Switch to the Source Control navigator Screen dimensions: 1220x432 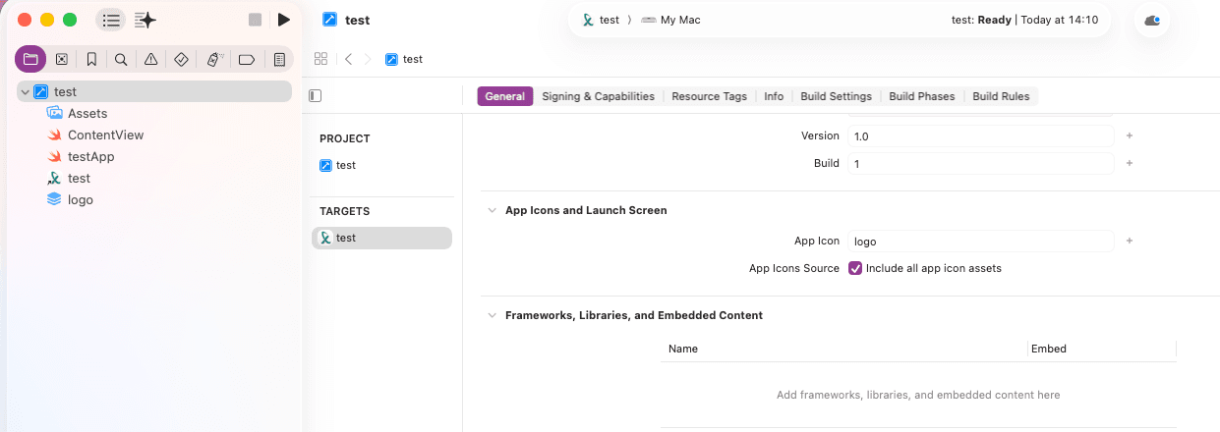[61, 60]
